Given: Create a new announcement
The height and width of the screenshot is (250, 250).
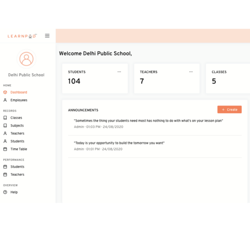Looking at the screenshot, I should point(230,110).
